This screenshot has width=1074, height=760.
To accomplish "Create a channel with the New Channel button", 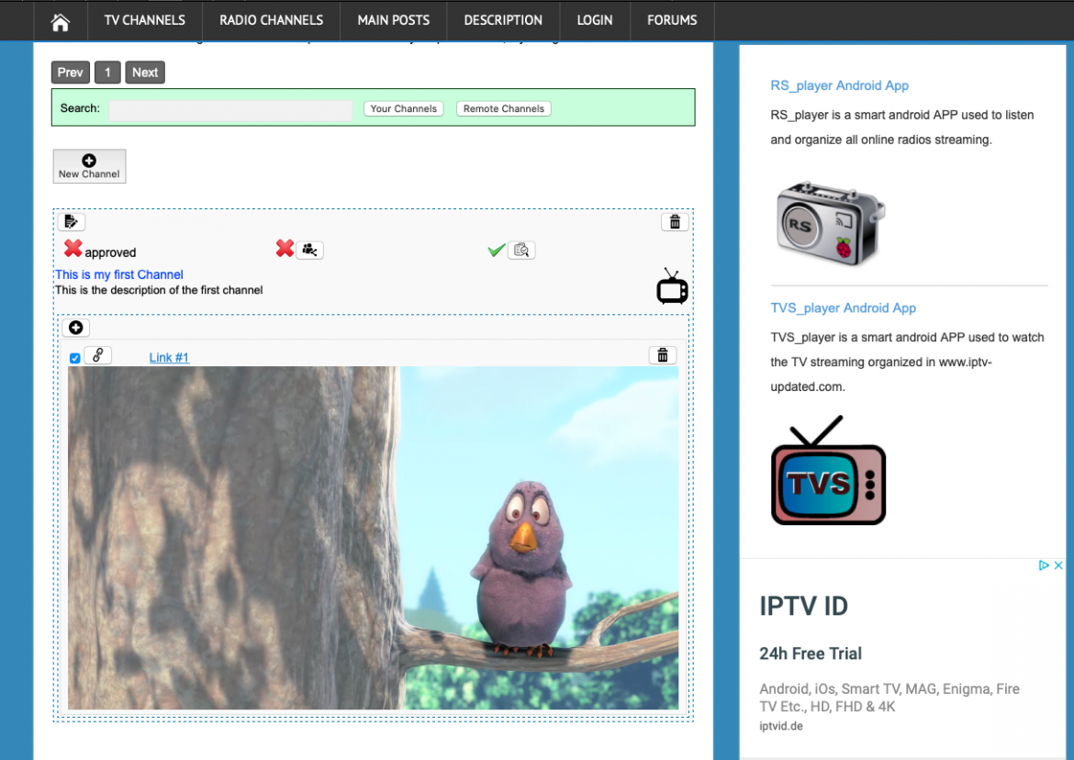I will 88,166.
